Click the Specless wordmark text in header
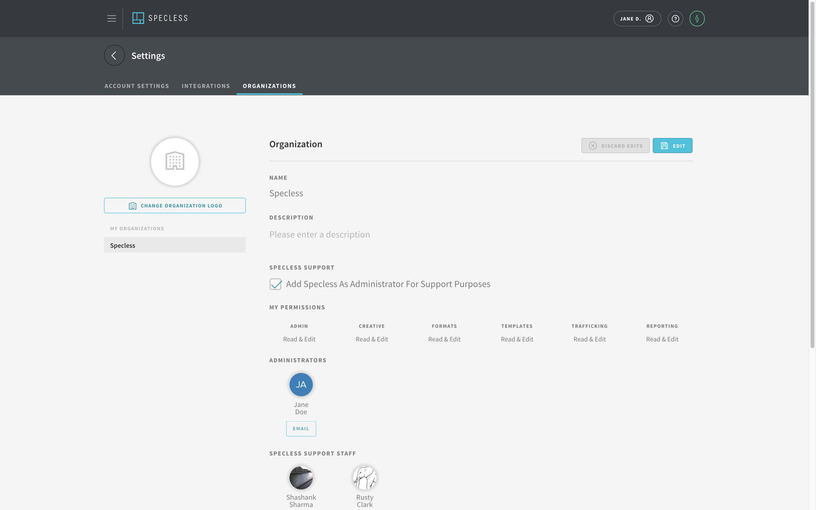816x510 pixels. pos(168,18)
